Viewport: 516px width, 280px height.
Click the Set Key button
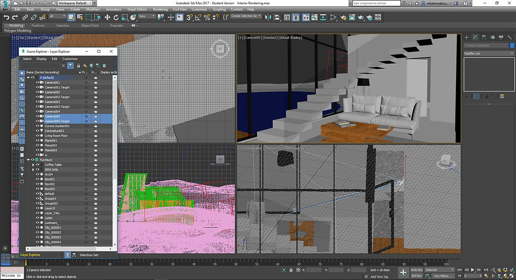click(x=416, y=276)
